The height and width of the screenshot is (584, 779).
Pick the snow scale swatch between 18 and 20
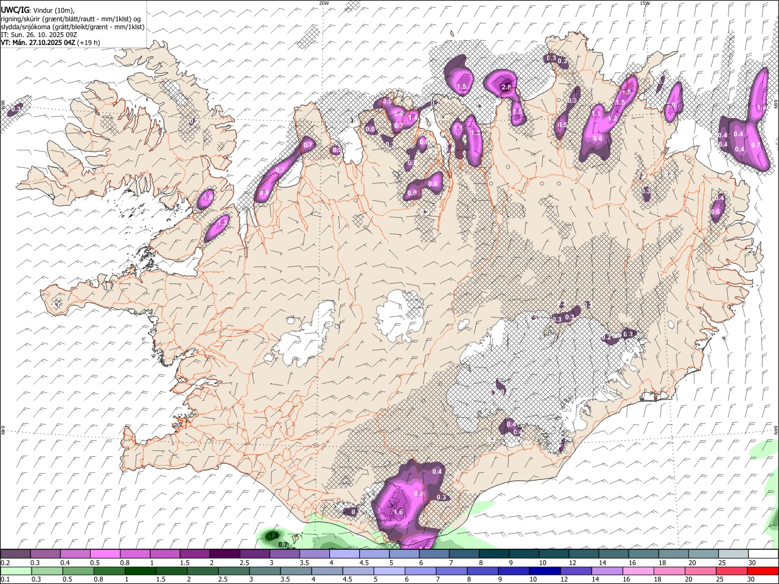point(673,554)
